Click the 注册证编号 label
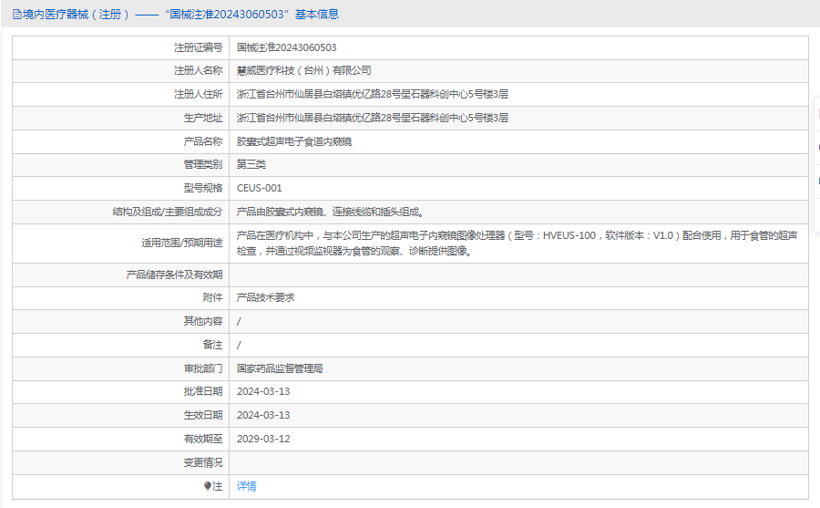The height and width of the screenshot is (508, 820). coord(199,47)
